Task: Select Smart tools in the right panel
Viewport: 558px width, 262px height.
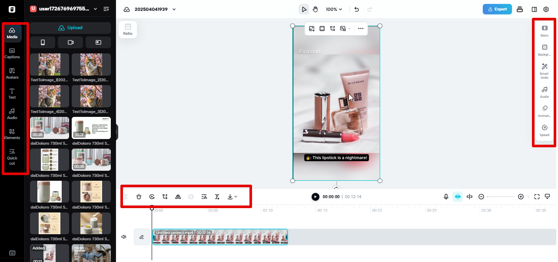Action: 544,70
